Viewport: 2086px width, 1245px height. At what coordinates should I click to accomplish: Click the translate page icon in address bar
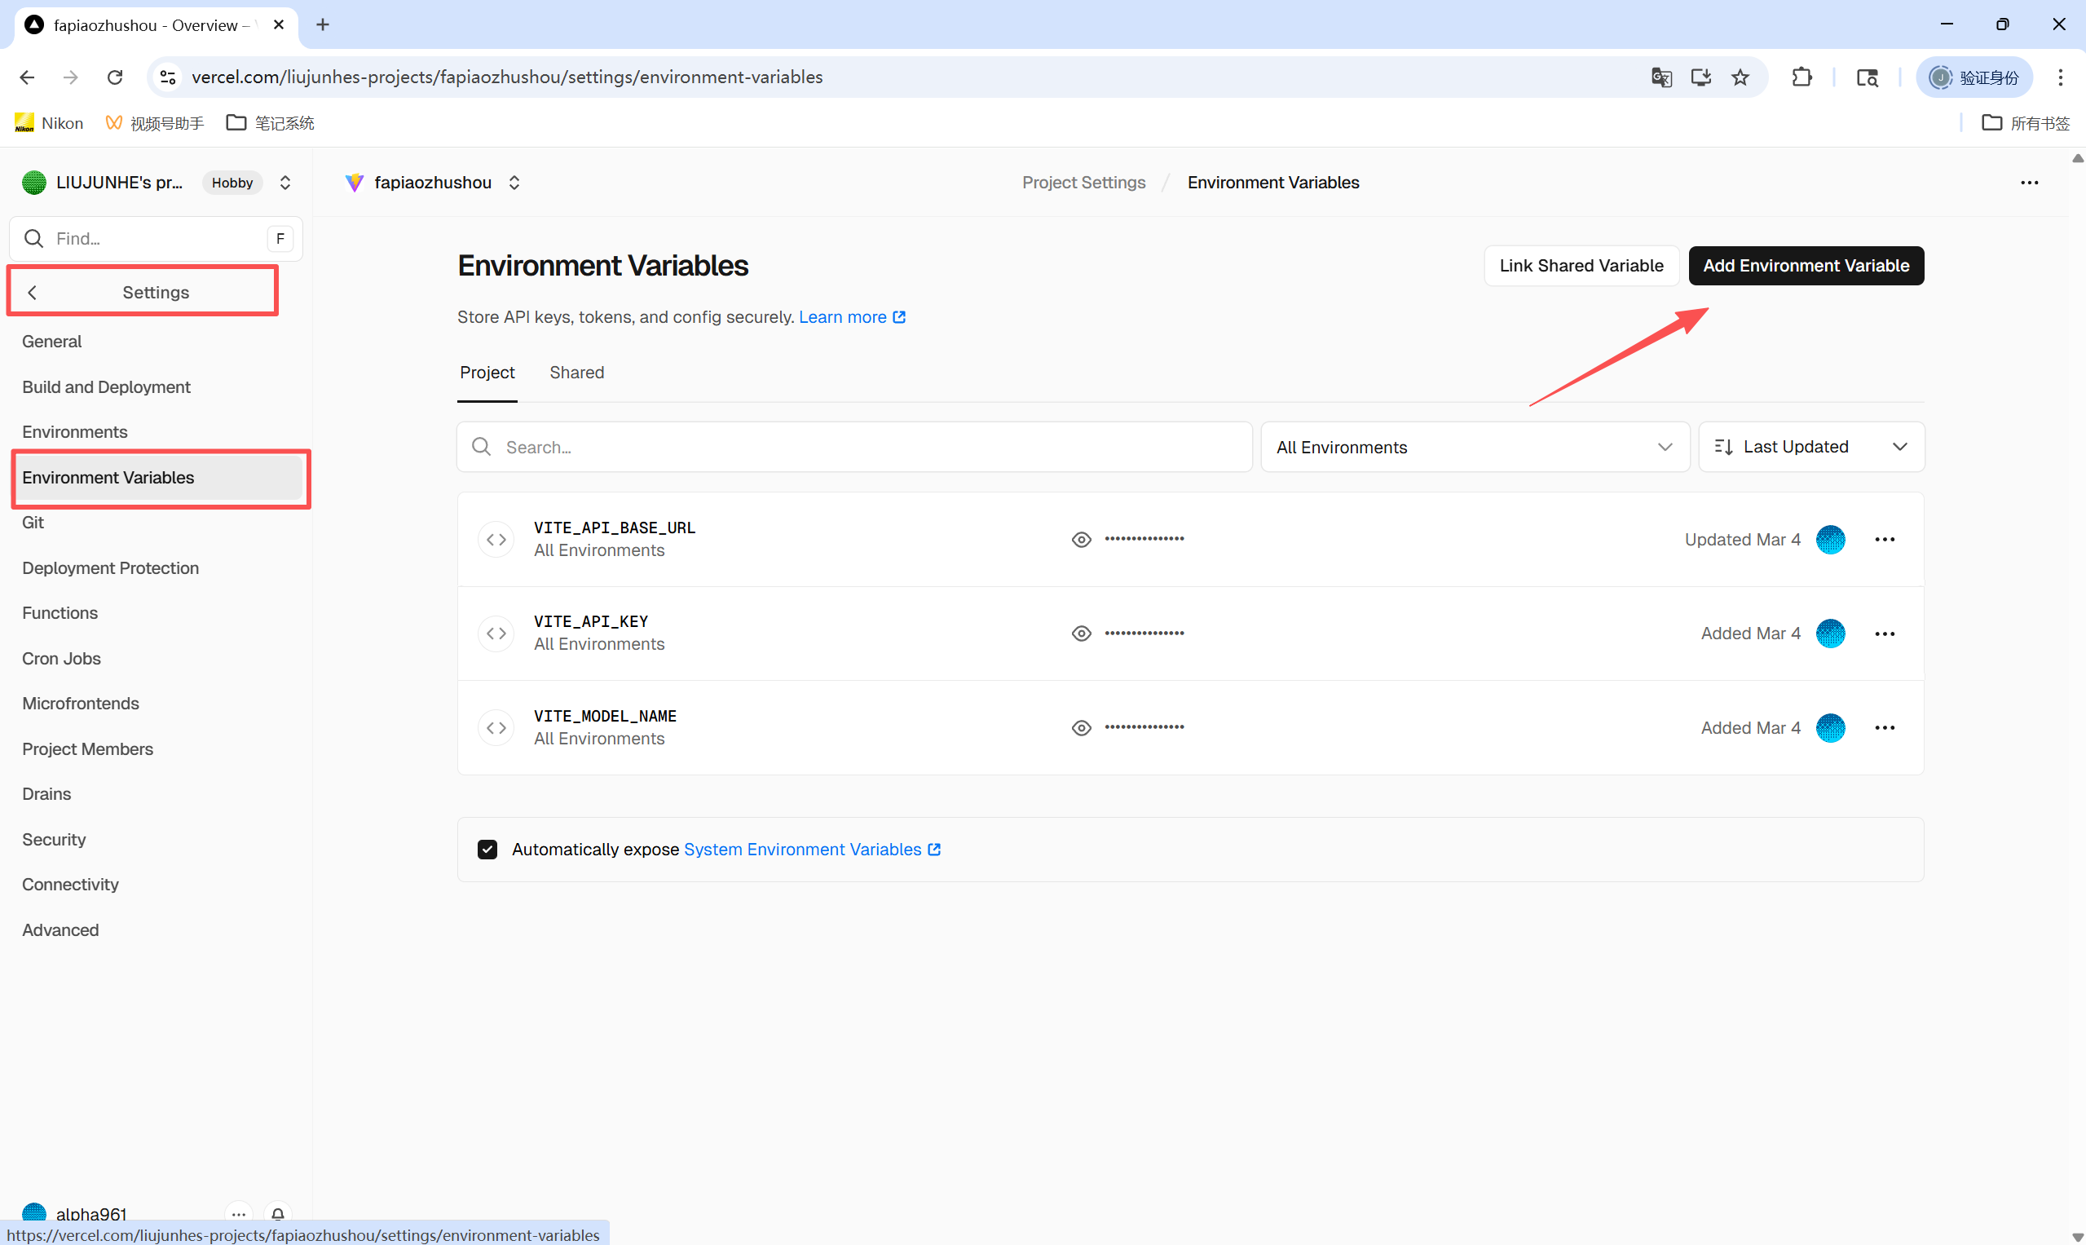pos(1660,77)
